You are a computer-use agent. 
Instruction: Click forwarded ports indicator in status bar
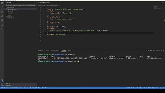[39, 88]
